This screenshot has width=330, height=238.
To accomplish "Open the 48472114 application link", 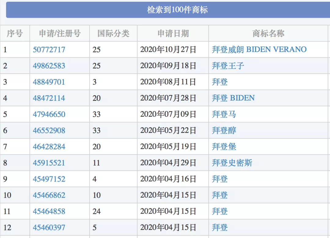I will pyautogui.click(x=49, y=98).
